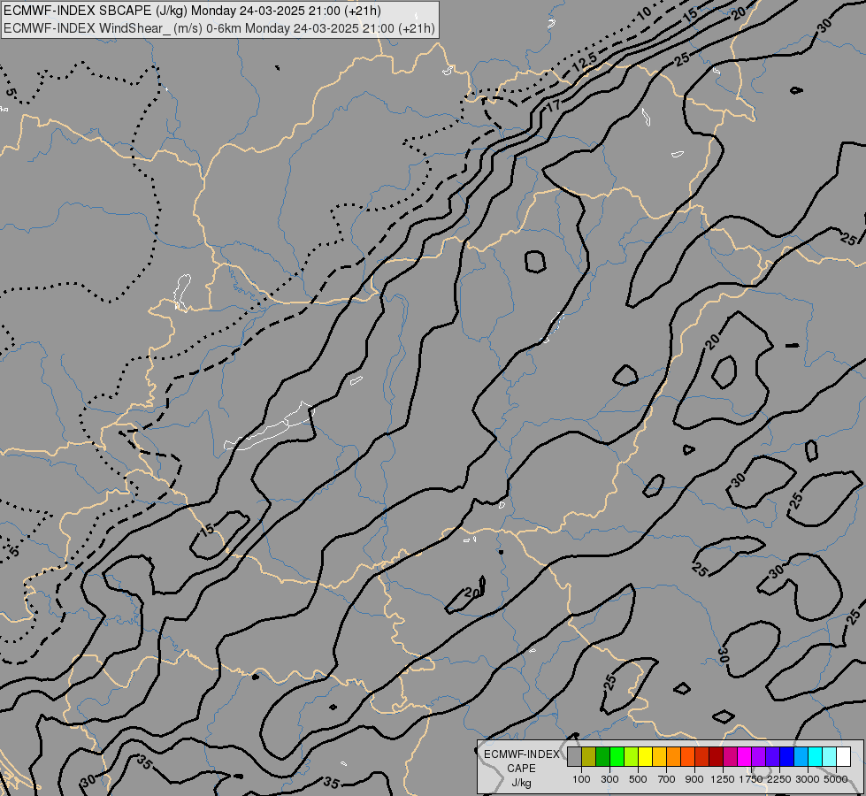The height and width of the screenshot is (796, 866).
Task: Click the WindShear 0-6km title line
Action: pyautogui.click(x=219, y=28)
